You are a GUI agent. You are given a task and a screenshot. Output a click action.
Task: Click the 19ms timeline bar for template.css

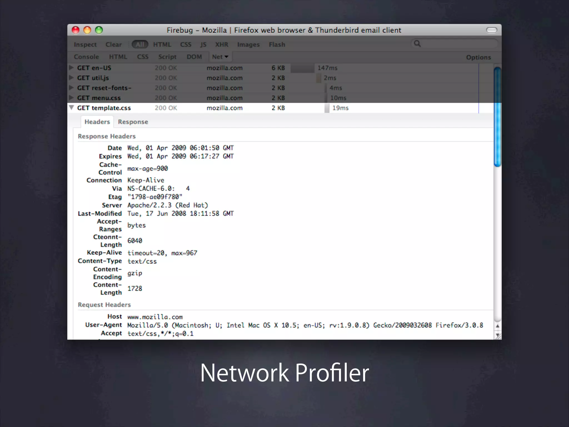(327, 108)
